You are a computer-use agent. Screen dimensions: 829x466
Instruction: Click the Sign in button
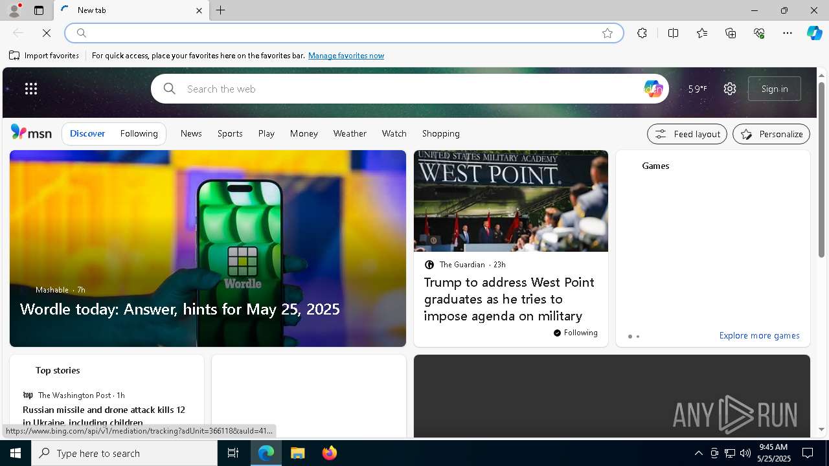coord(775,89)
